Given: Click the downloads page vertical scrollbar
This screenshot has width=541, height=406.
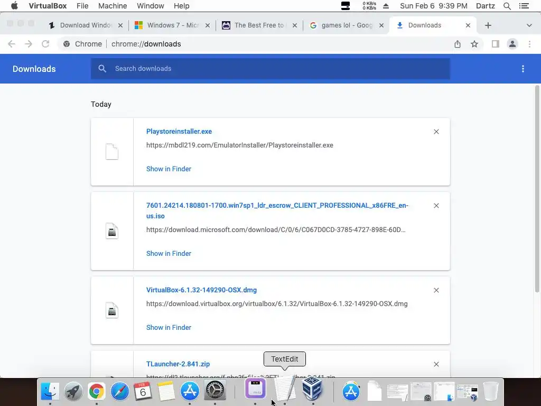Looking at the screenshot, I should click(537, 189).
